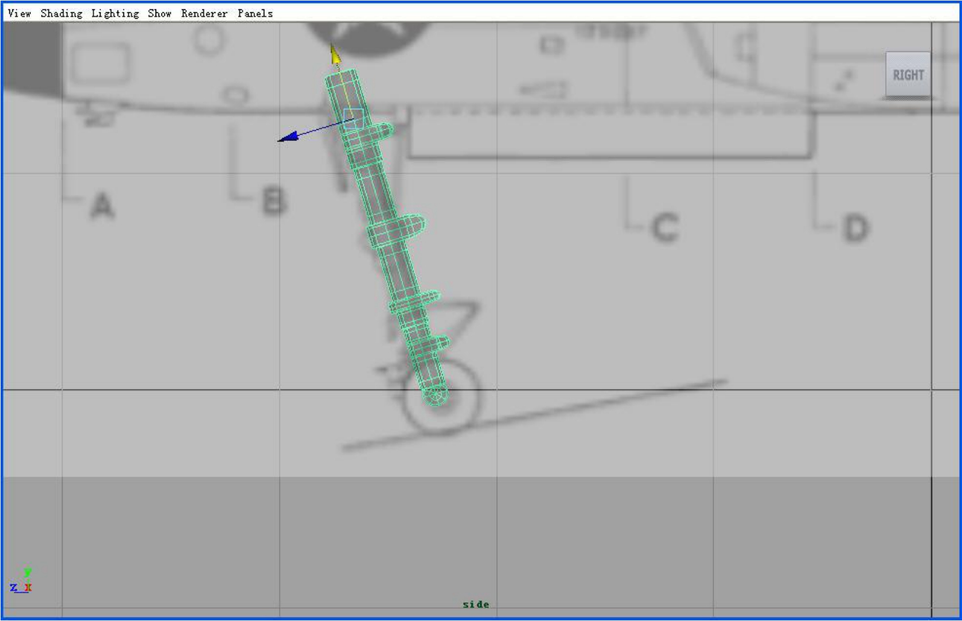Open the Lighting menu
The height and width of the screenshot is (621, 962).
115,13
